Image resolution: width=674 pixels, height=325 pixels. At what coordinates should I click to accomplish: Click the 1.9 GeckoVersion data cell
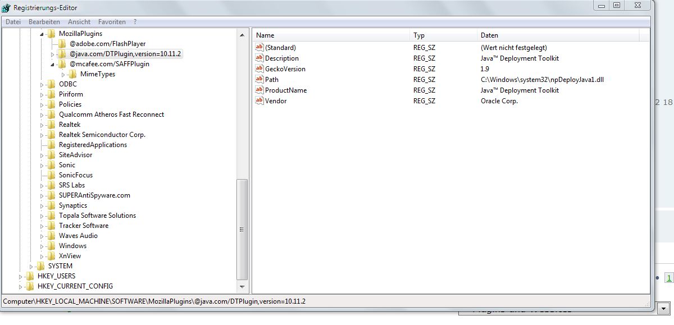point(485,69)
